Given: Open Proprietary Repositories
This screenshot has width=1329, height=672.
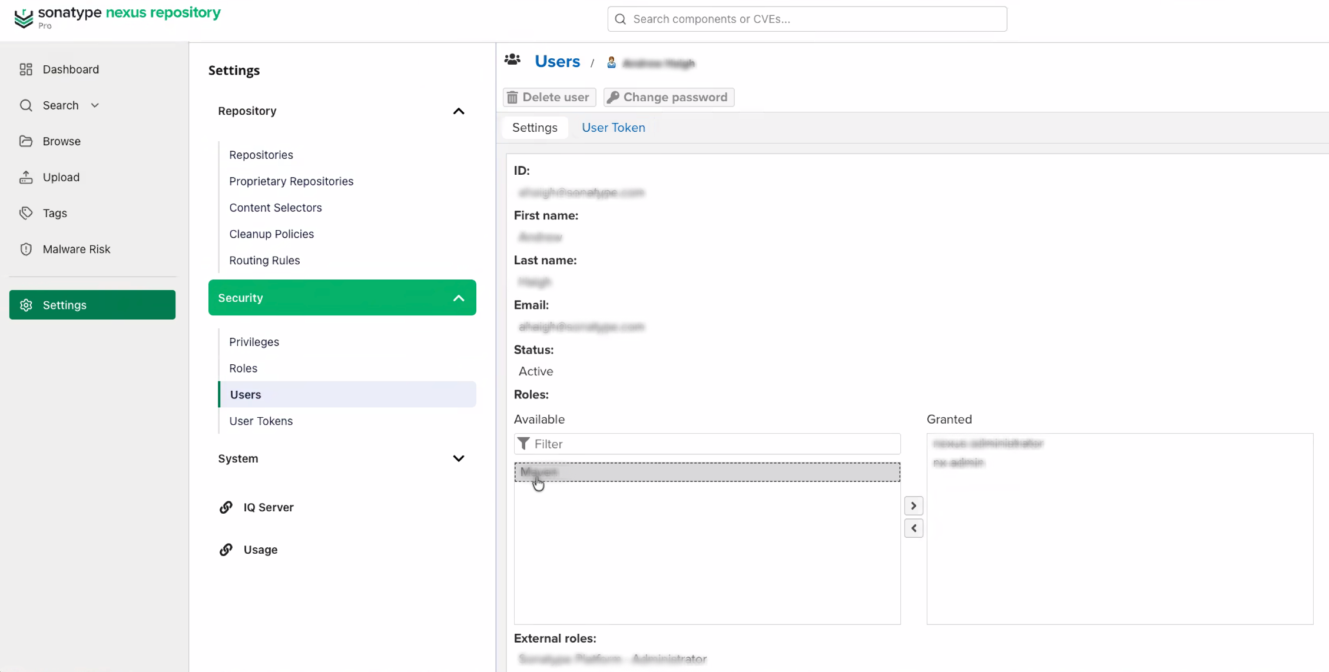Looking at the screenshot, I should pyautogui.click(x=291, y=181).
